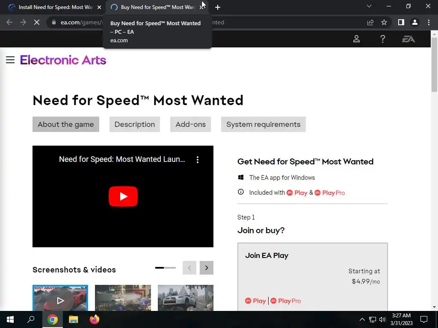Open a new browser tab
Screen dimensions: 438x328
[x=218, y=7]
